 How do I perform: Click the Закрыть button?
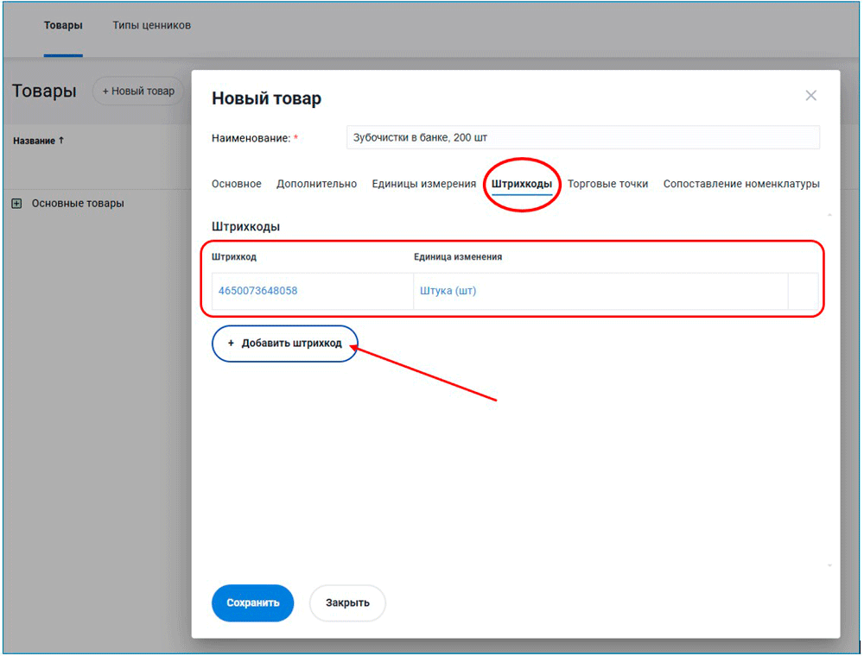[x=347, y=603]
